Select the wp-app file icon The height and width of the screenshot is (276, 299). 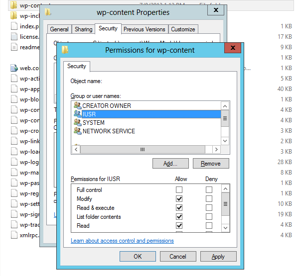(x=14, y=89)
